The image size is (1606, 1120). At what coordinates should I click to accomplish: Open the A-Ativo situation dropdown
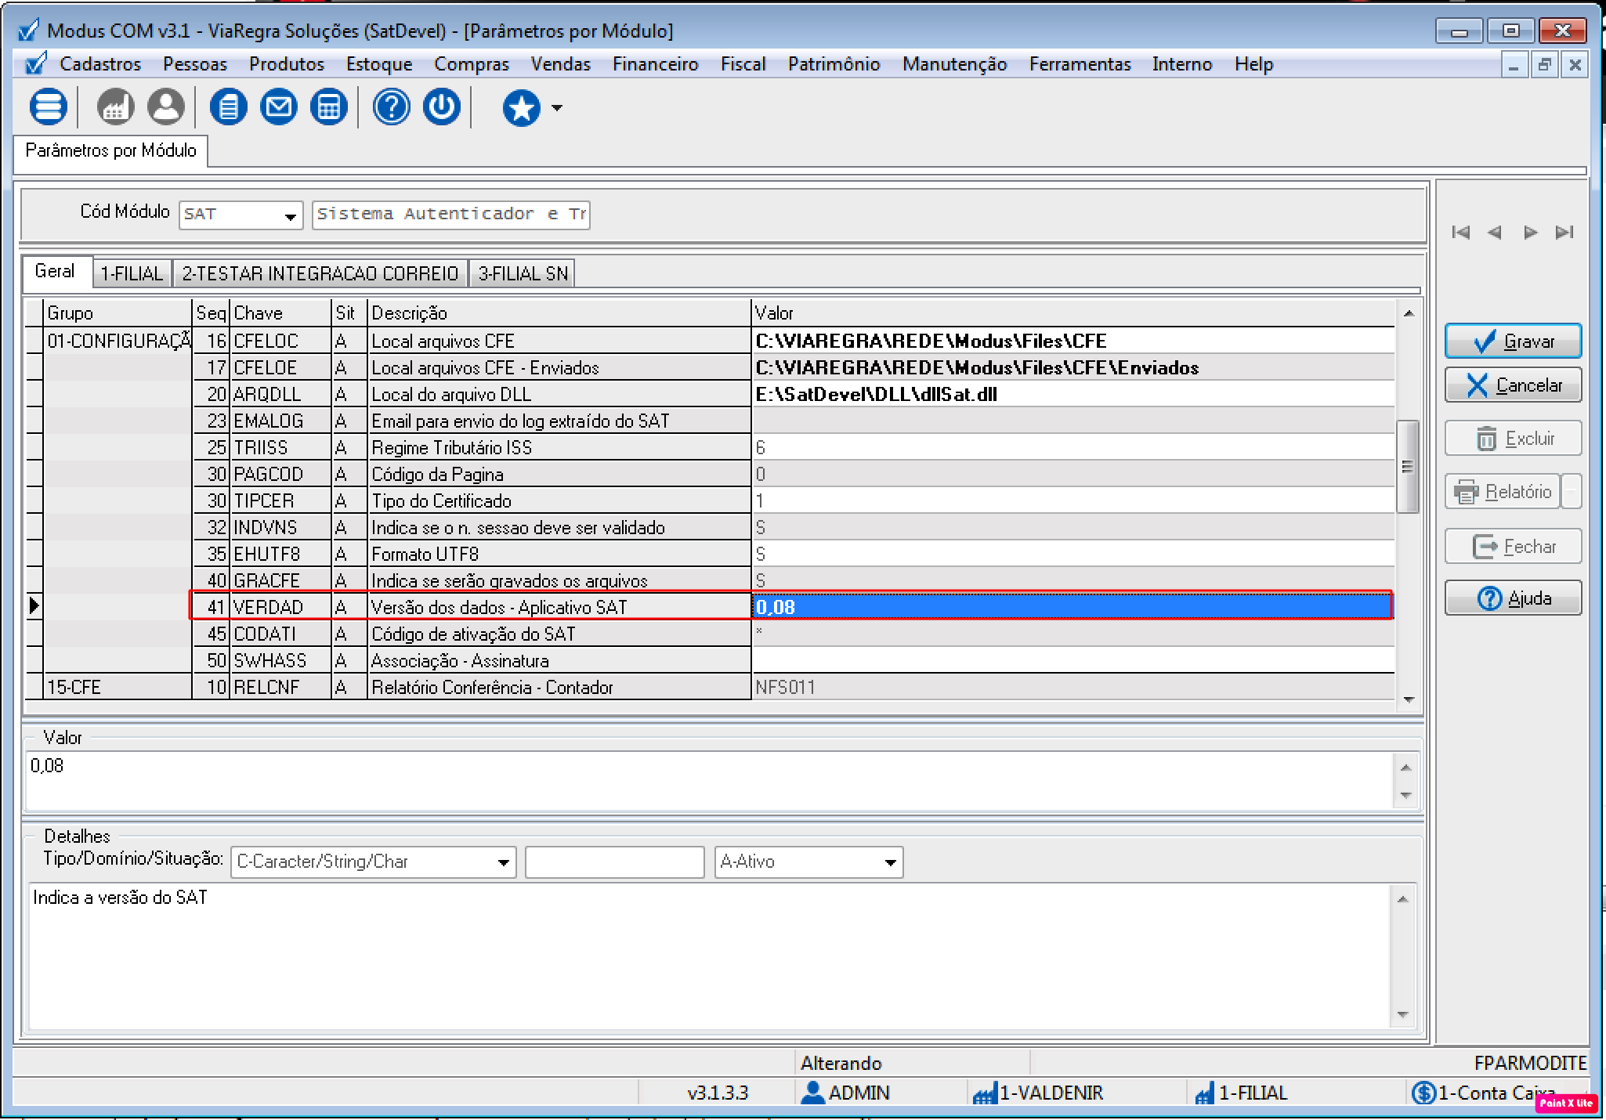click(x=890, y=862)
